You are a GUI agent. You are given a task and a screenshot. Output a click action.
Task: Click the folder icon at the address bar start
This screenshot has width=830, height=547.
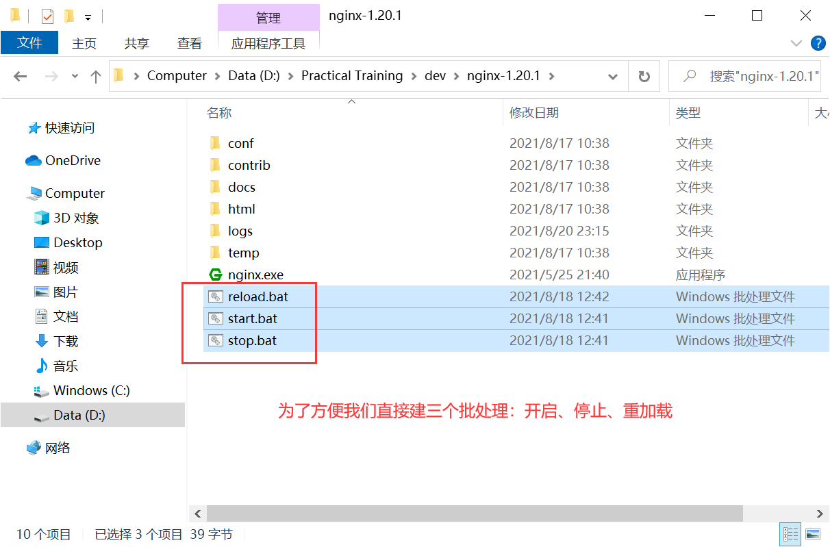[x=119, y=75]
